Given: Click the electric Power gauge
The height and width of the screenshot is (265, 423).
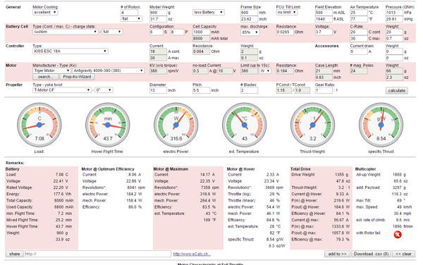Looking at the screenshot, I should point(176,125).
